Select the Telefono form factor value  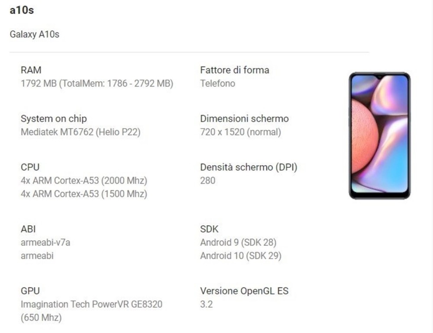(218, 83)
